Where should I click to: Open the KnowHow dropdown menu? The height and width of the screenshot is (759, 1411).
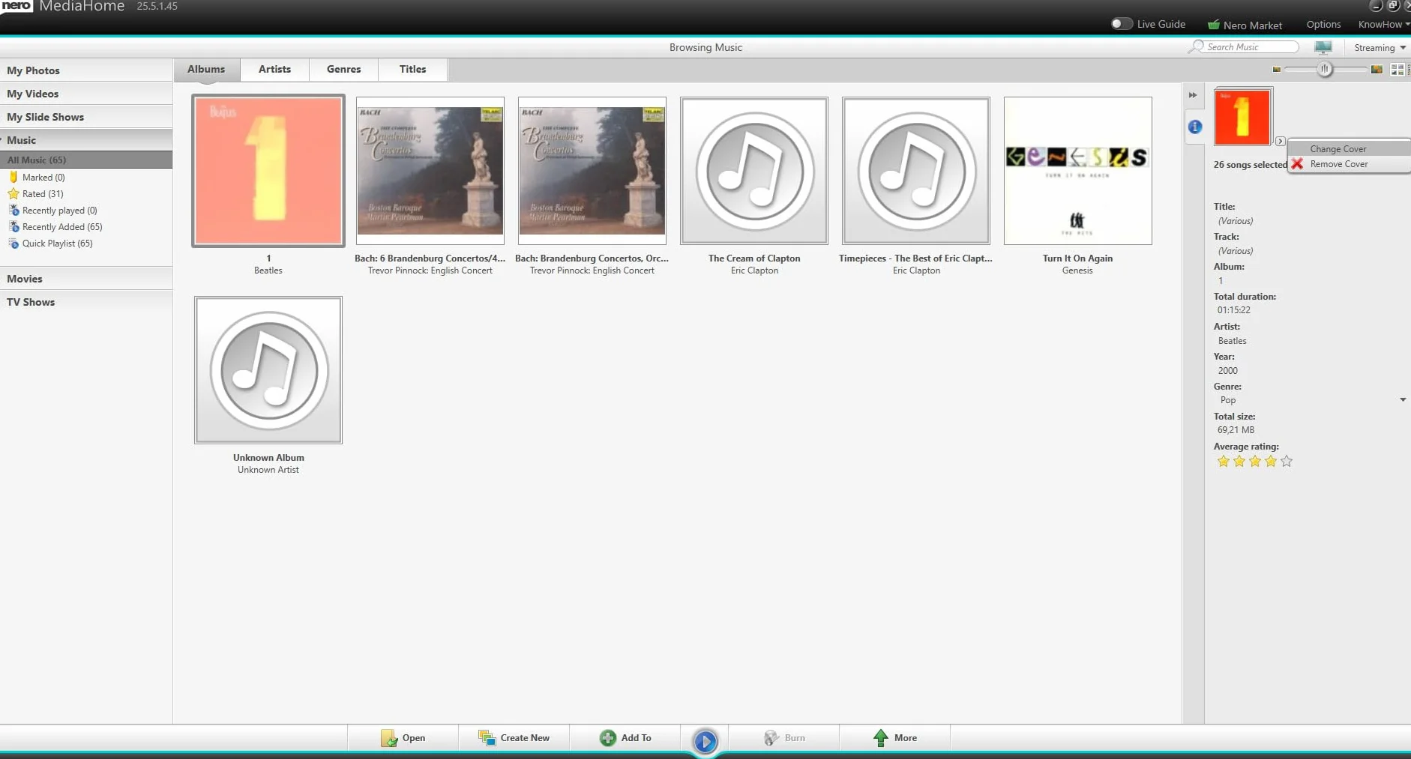(x=1383, y=25)
